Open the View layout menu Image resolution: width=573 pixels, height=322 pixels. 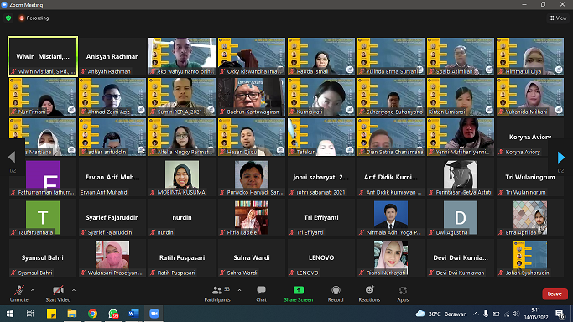tap(558, 18)
